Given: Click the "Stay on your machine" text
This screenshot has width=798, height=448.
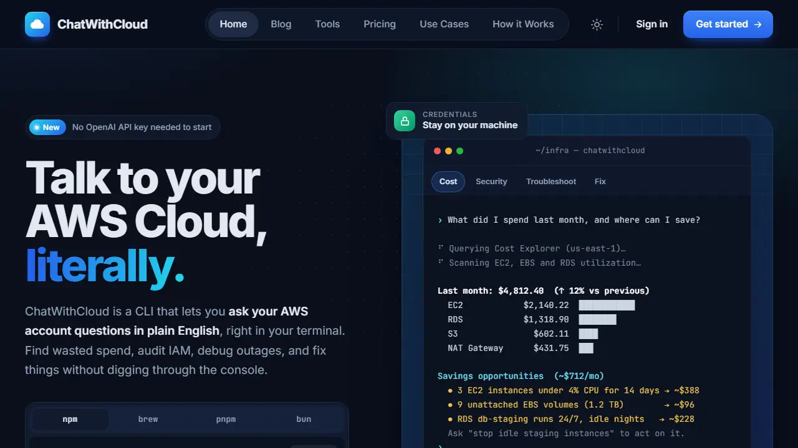Looking at the screenshot, I should tap(470, 125).
